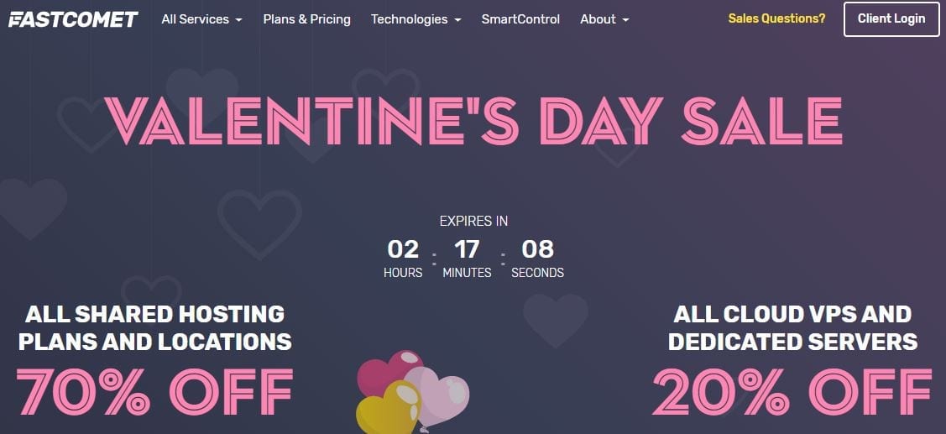Click the Client Login button
946x434 pixels.
coord(891,19)
